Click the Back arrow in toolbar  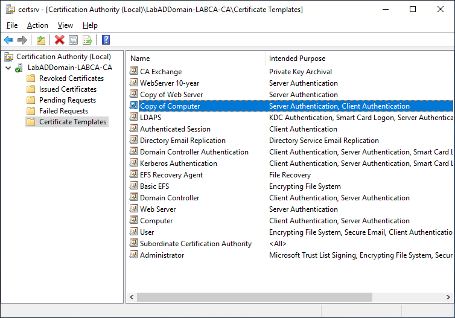click(8, 40)
